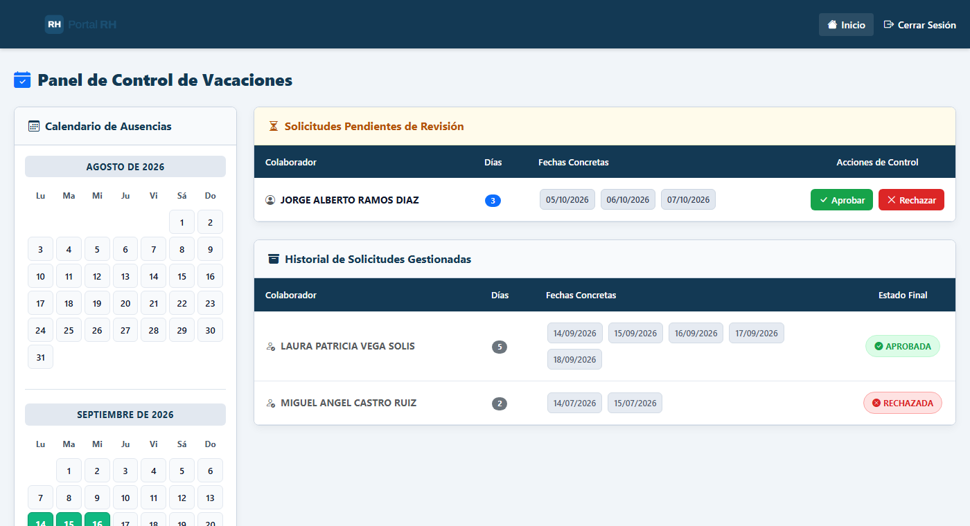This screenshot has height=526, width=970.
Task: Click the archive box icon in Historial header
Action: (x=274, y=259)
